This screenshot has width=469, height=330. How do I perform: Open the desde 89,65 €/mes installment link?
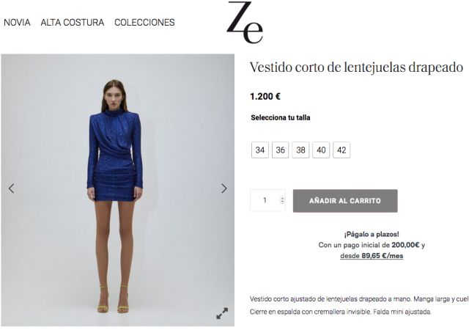372,256
